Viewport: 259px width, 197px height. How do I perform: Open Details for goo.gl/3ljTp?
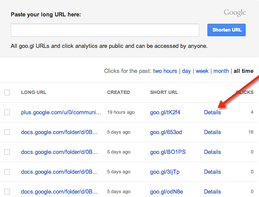click(213, 172)
